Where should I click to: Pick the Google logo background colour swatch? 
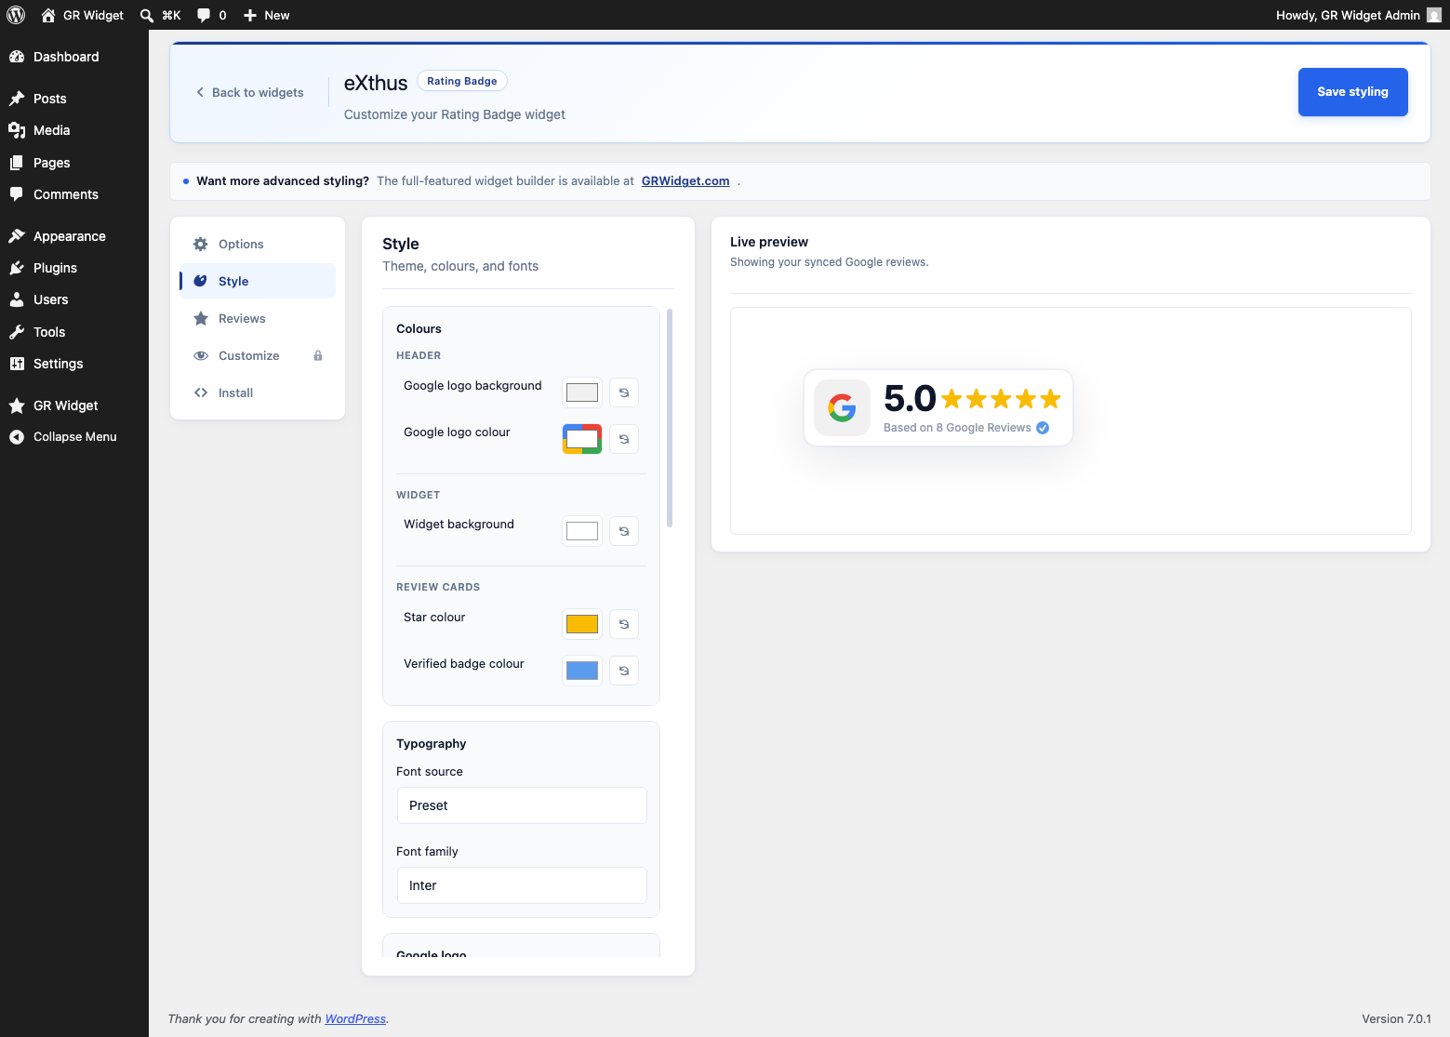(582, 392)
